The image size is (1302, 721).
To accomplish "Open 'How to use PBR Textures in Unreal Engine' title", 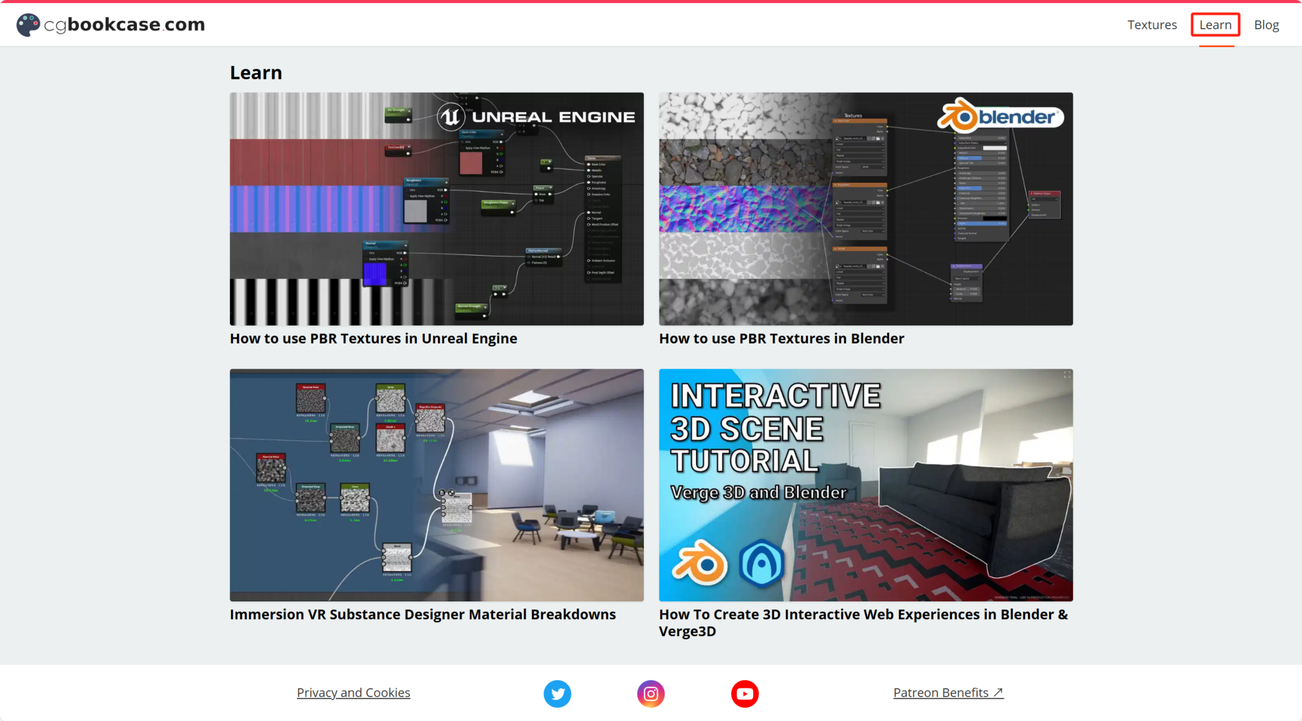I will point(373,338).
